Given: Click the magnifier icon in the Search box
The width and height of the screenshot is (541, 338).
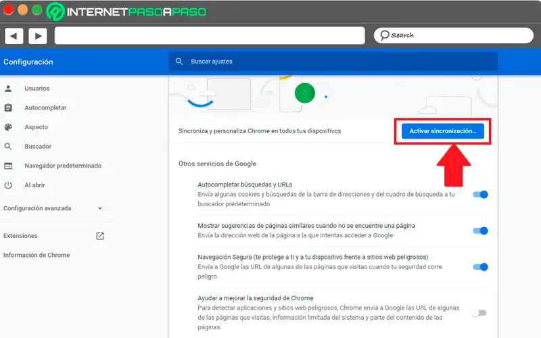Looking at the screenshot, I should [384, 36].
